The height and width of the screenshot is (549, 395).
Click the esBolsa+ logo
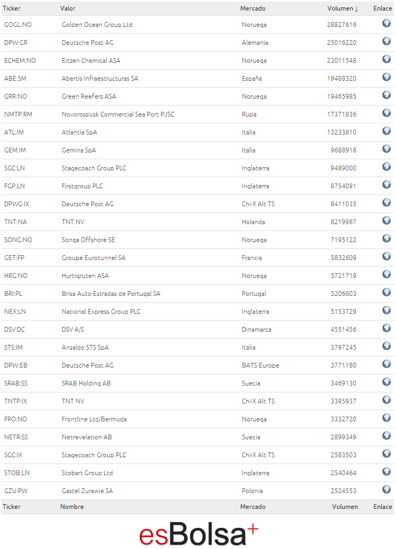(199, 534)
